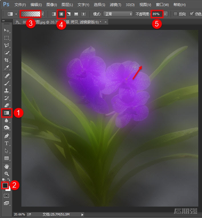Click the status bar share icon
This screenshot has height=218, width=202.
29,214
